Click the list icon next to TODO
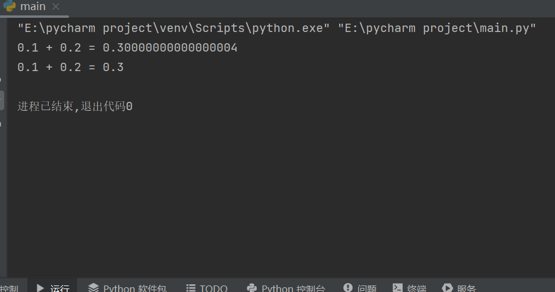 [191, 288]
